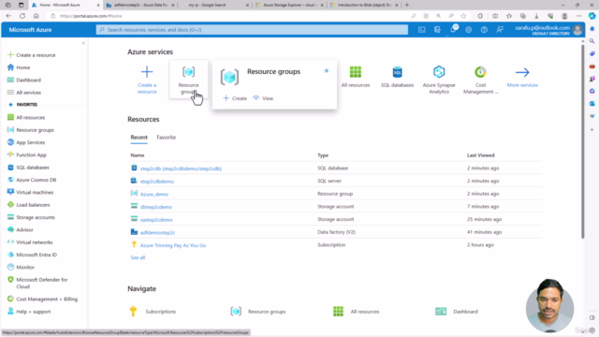Click the browser address bar
599x337 pixels.
click(229, 16)
